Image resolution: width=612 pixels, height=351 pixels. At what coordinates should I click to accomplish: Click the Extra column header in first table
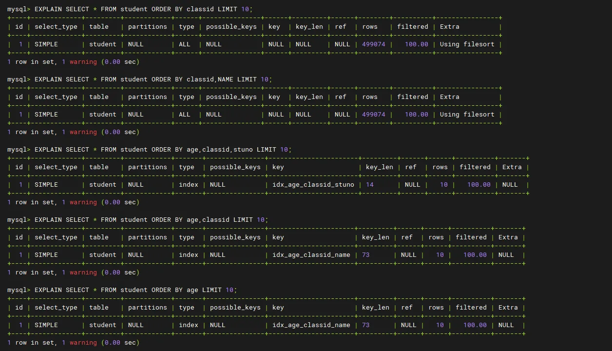(x=449, y=27)
